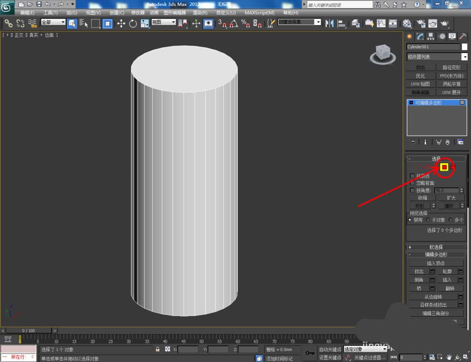Click the Polygon sub-object selection icon
Screen dimensions: 471x362
click(444, 167)
